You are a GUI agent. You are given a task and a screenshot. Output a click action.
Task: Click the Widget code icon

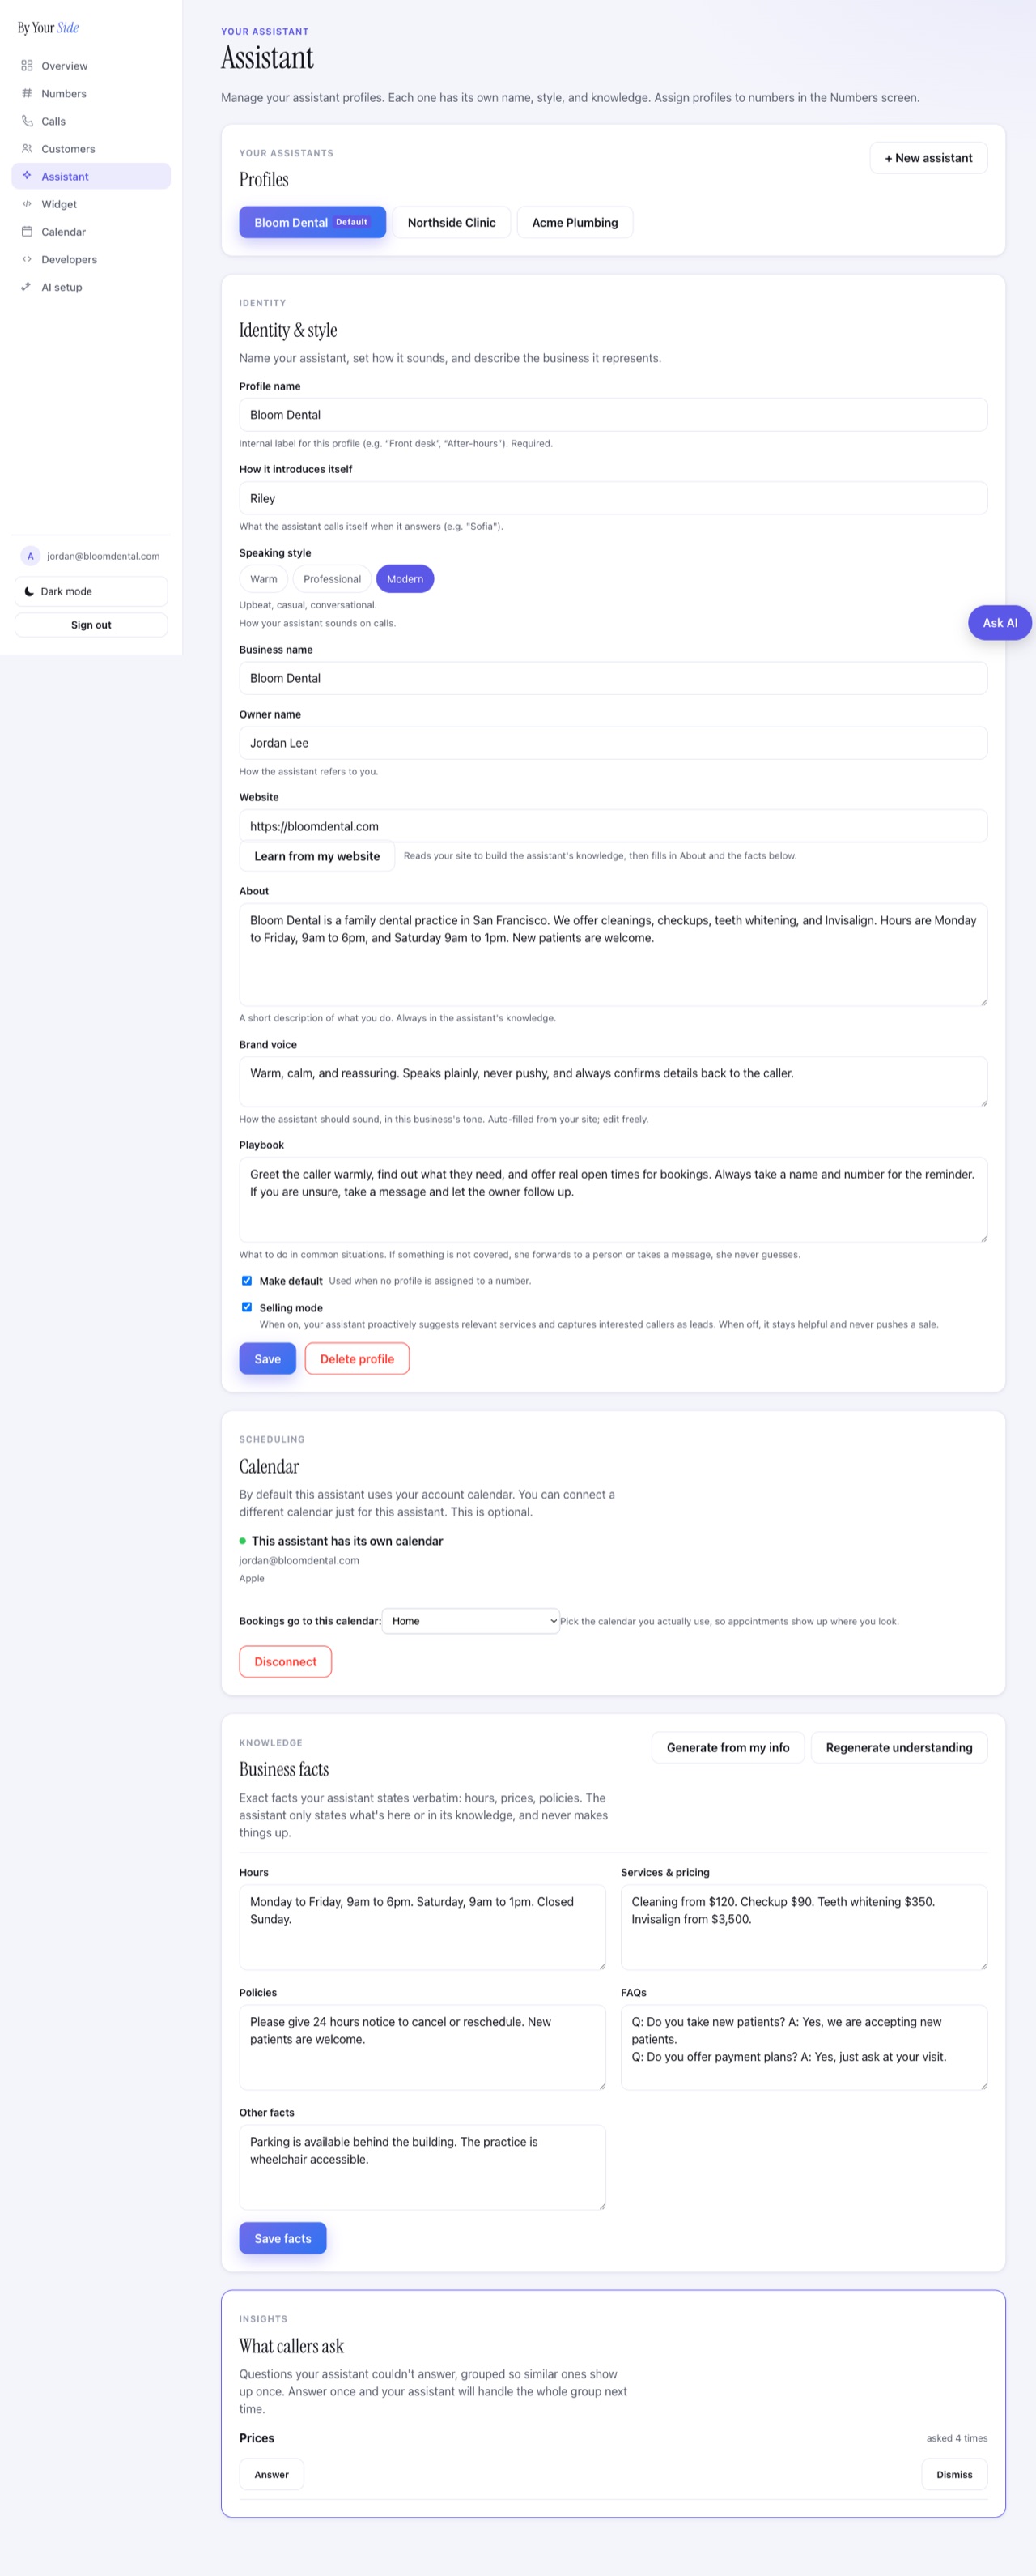[27, 204]
